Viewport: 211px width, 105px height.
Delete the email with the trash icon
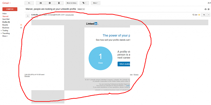(59, 3)
